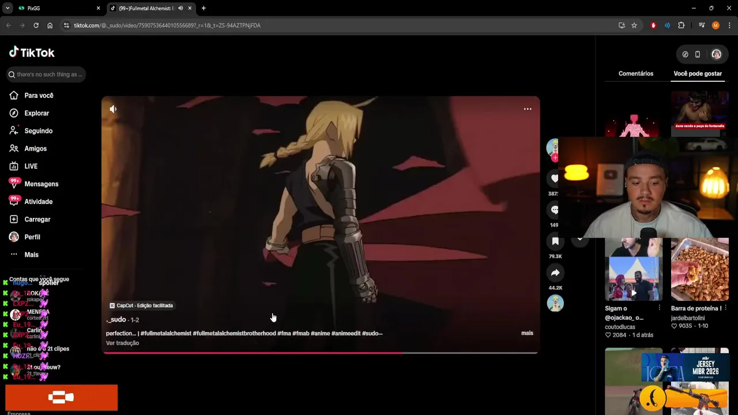738x415 pixels.
Task: Close the PixGG browser tab
Action: (98, 8)
